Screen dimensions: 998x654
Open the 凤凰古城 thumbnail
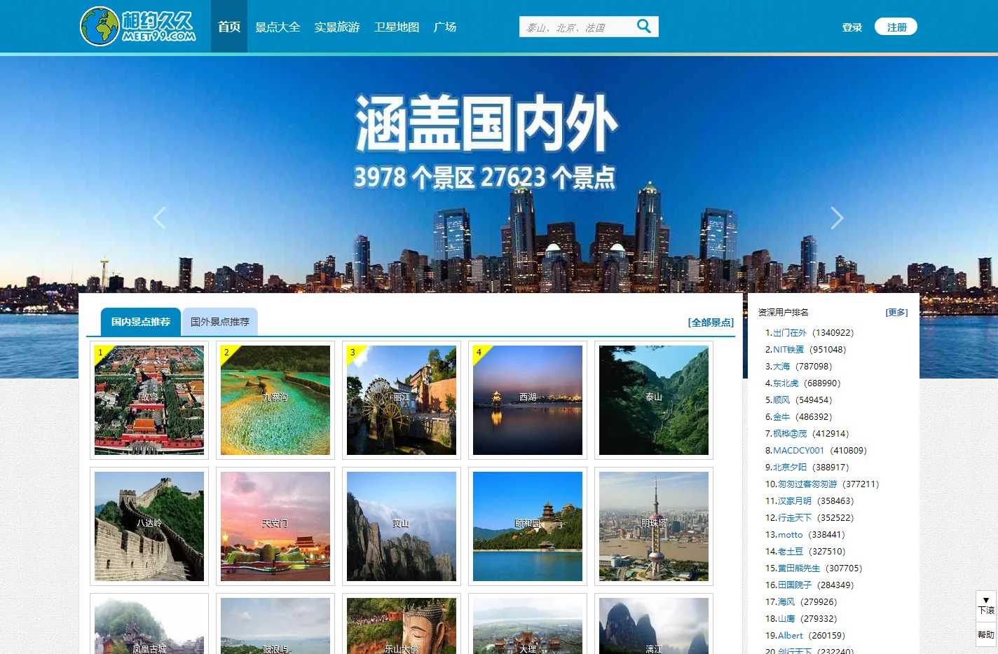(149, 625)
